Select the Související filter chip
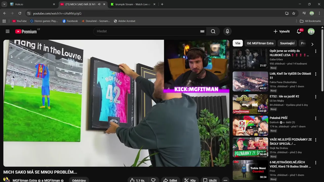324x182 pixels. tap(287, 43)
